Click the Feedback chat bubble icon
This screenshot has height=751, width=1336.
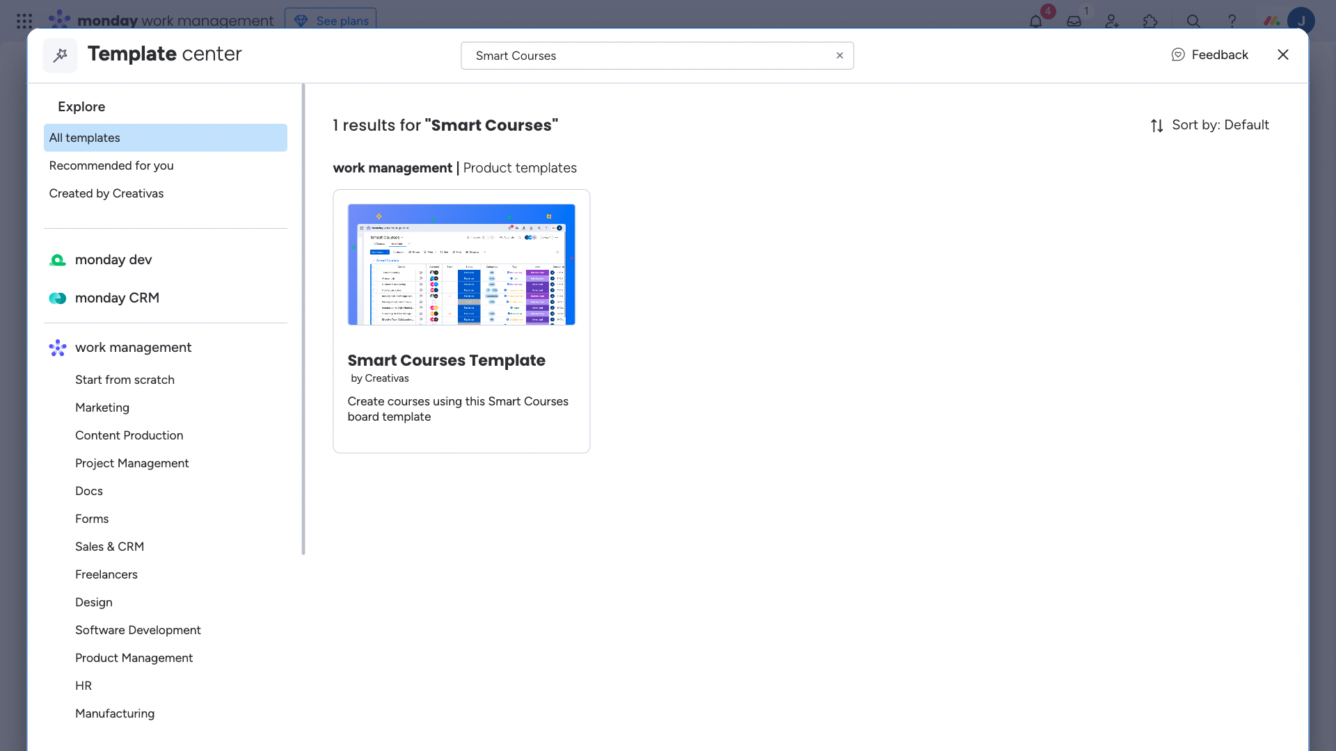[1178, 55]
